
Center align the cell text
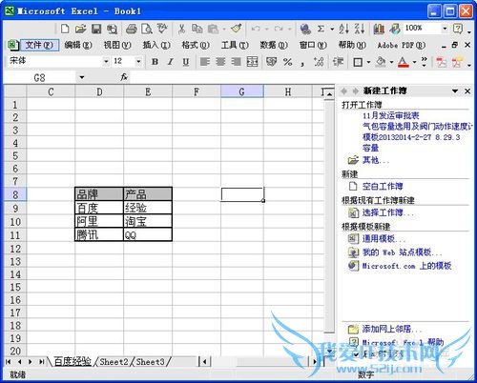(x=220, y=62)
